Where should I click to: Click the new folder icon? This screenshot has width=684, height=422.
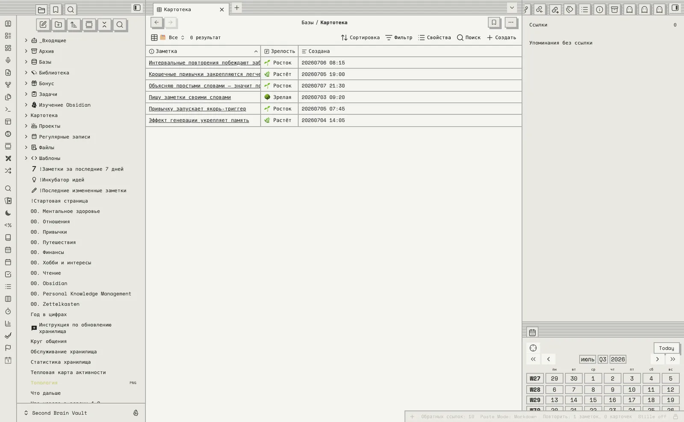coord(59,25)
